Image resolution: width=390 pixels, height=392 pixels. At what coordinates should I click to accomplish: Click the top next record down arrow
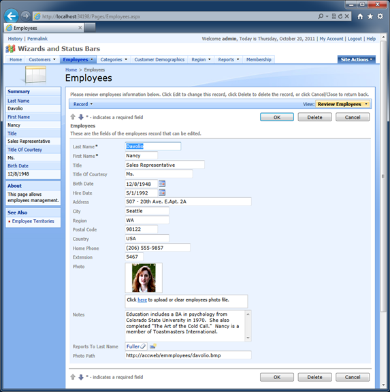pos(81,117)
